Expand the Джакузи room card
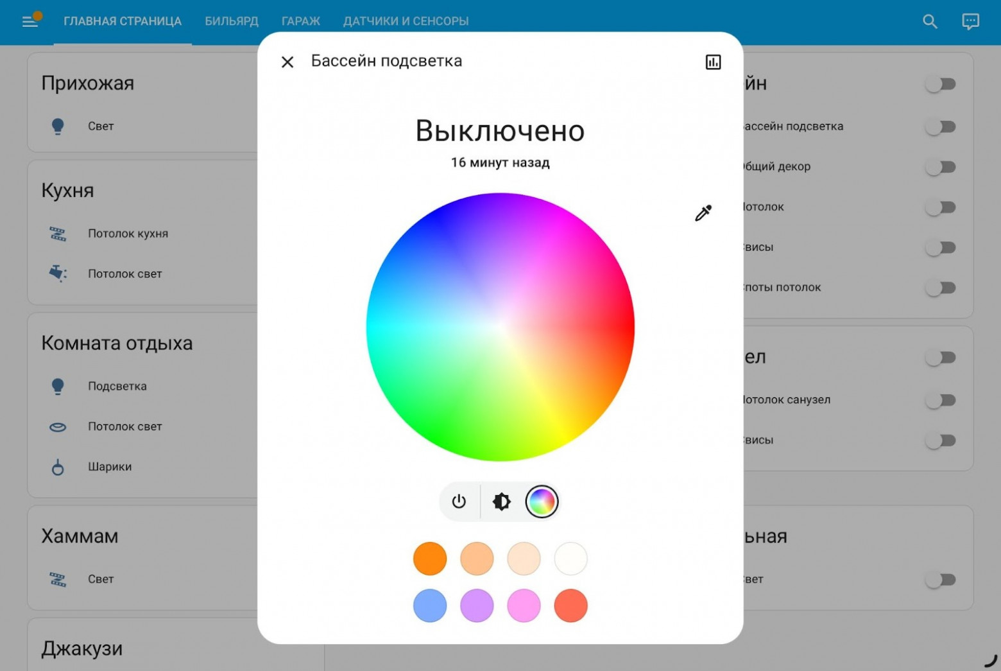 [x=81, y=648]
